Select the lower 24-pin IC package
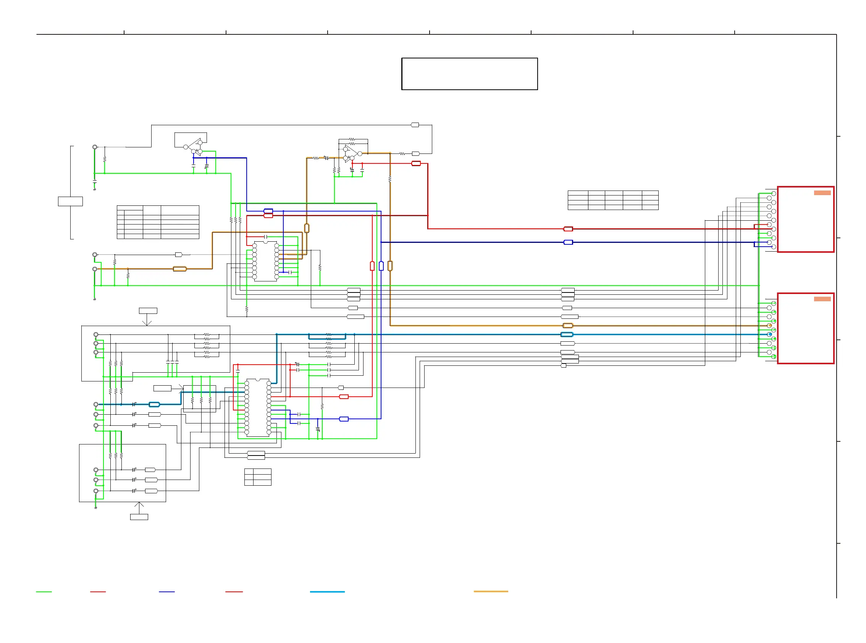Viewport: 866px width, 643px height. tap(258, 407)
